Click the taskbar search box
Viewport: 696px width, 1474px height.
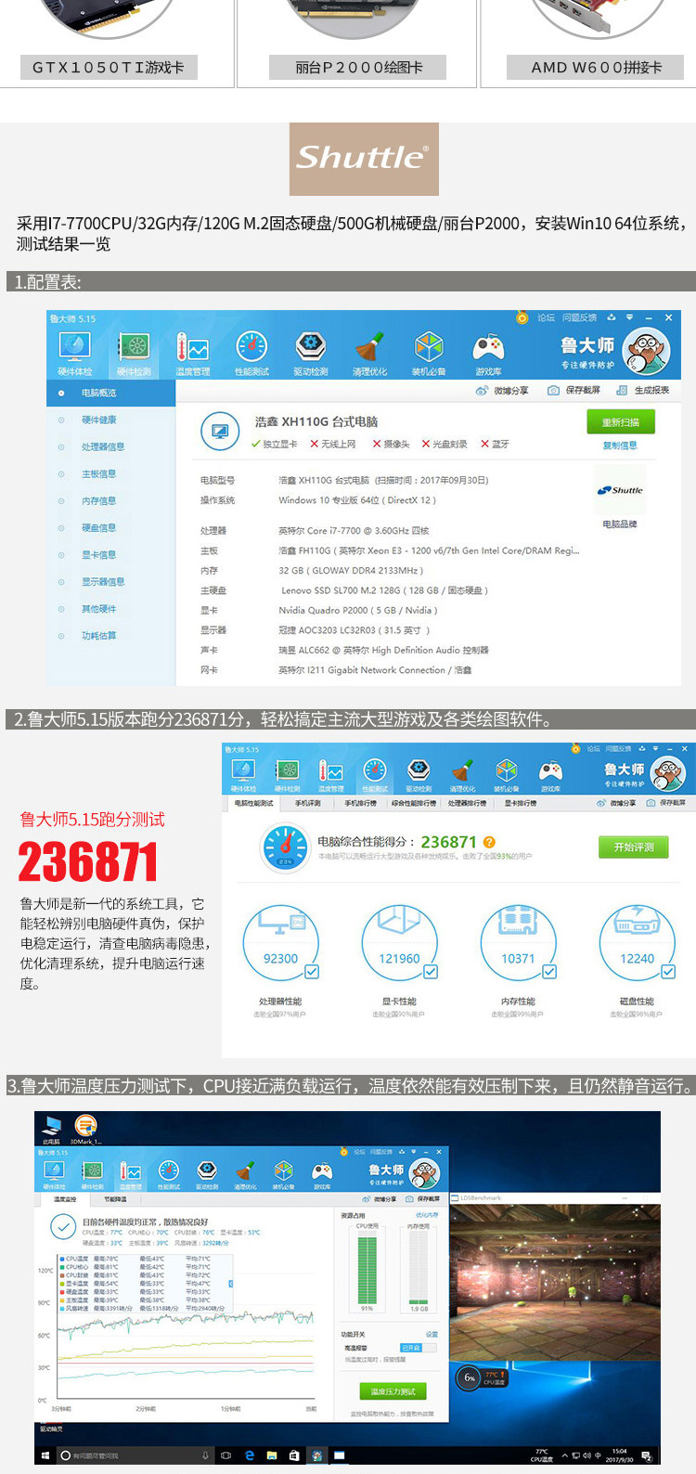tap(137, 1455)
